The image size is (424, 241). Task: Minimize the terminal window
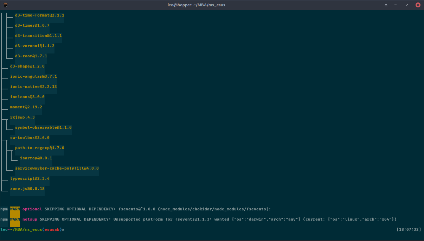396,5
